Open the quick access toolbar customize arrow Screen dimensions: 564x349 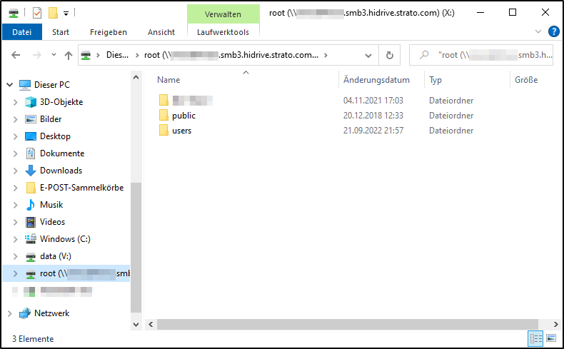66,14
